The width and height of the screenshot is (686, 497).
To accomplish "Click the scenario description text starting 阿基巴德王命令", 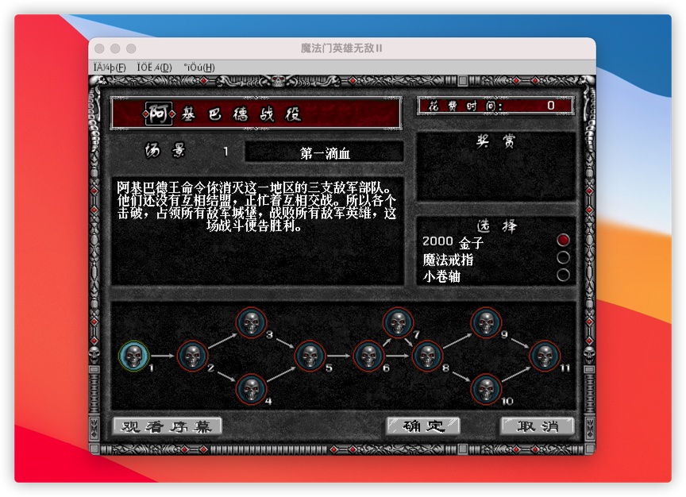I will tap(256, 207).
